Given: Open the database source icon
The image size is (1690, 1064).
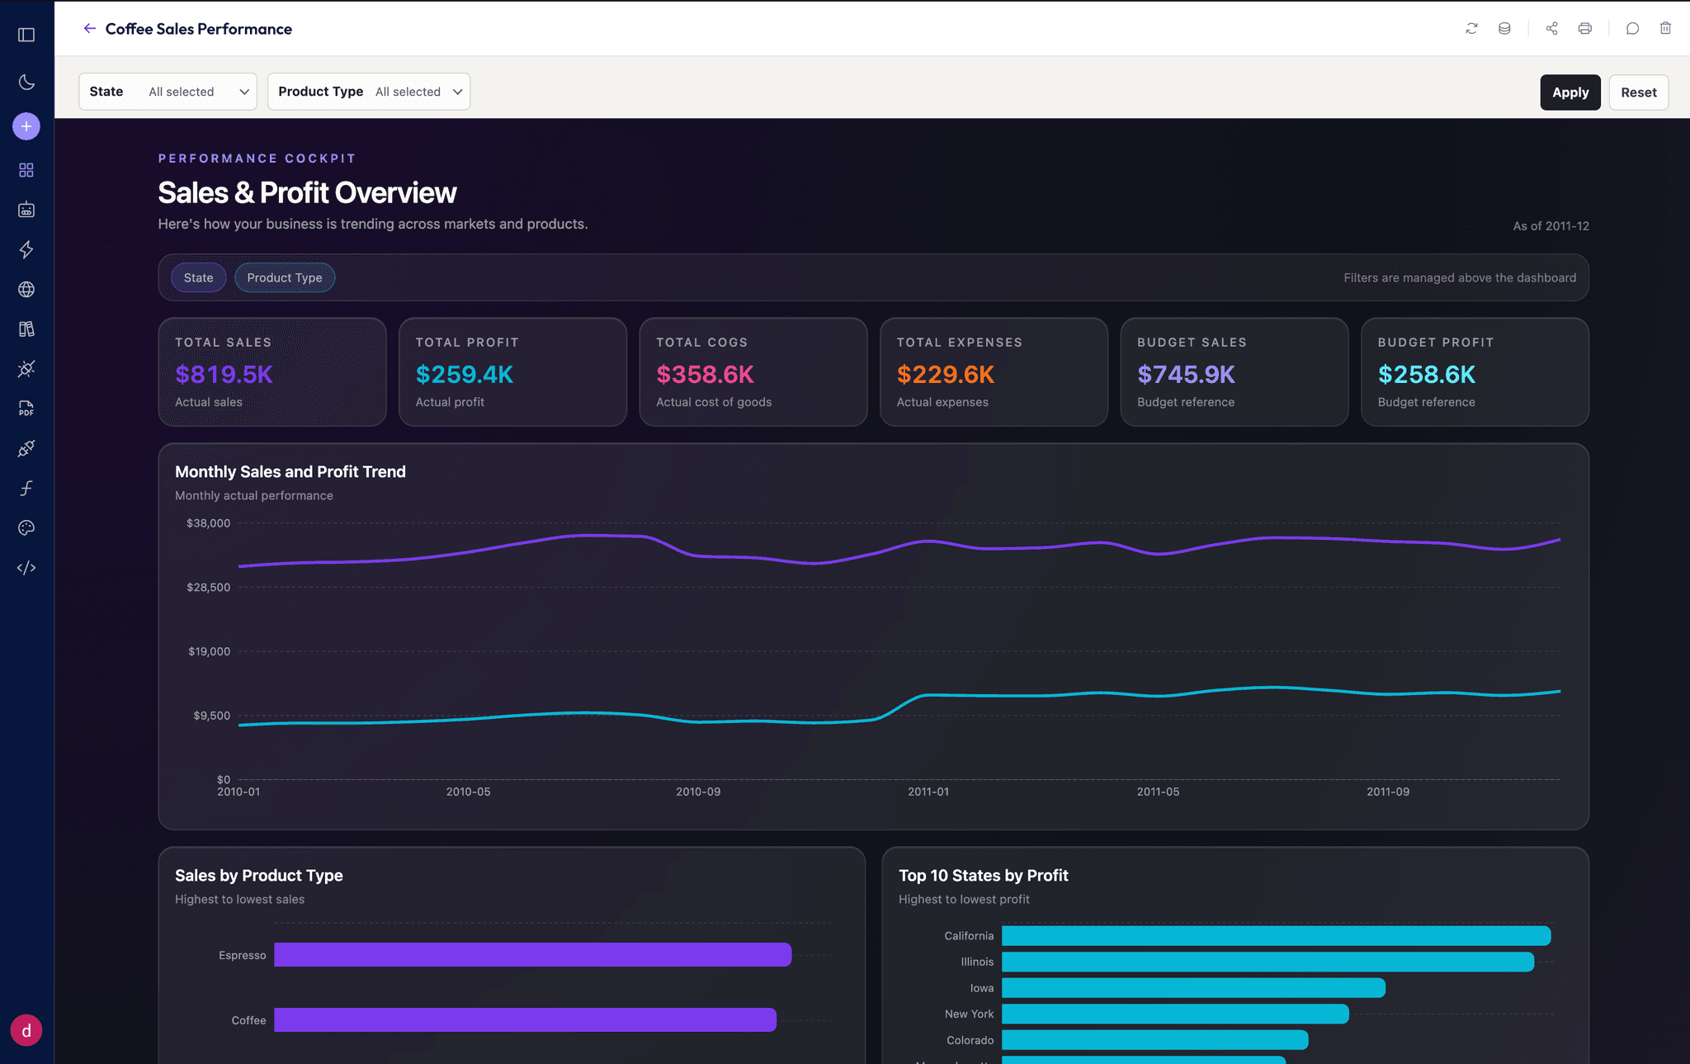Looking at the screenshot, I should pos(1504,28).
